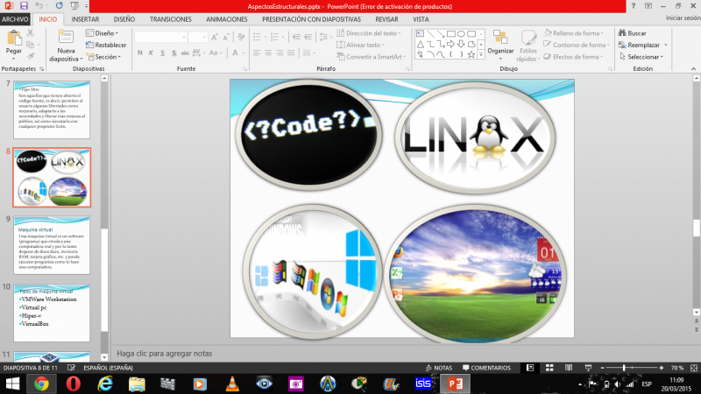Switch to the REVISAR tab
The image size is (701, 394).
click(x=386, y=19)
